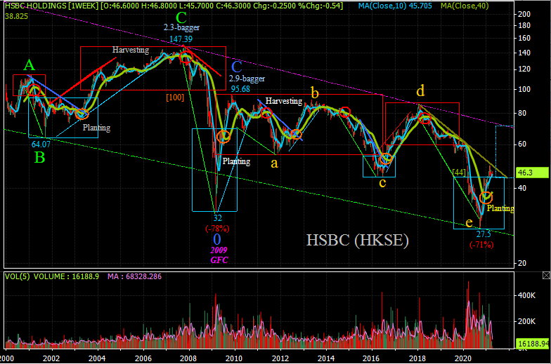Select the green wave label A

click(x=28, y=65)
